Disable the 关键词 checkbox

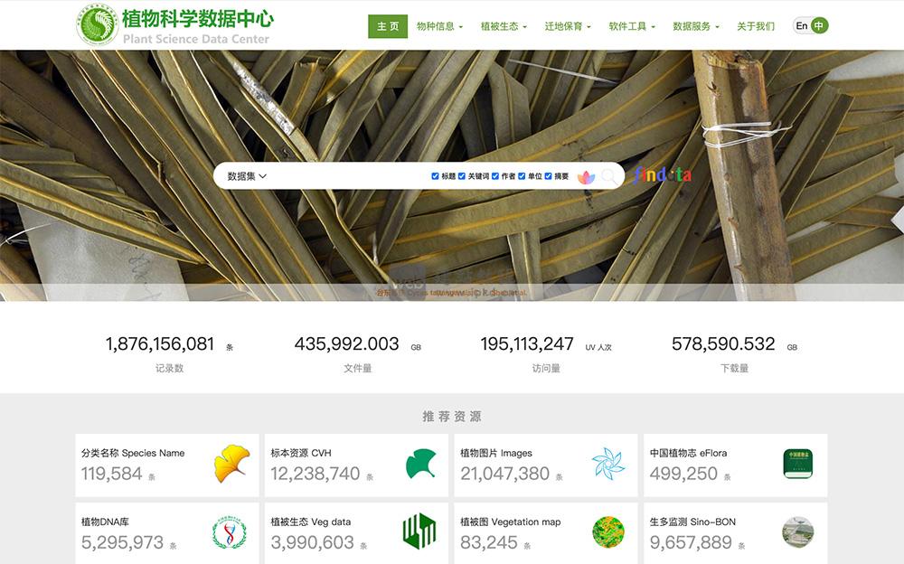pos(461,176)
